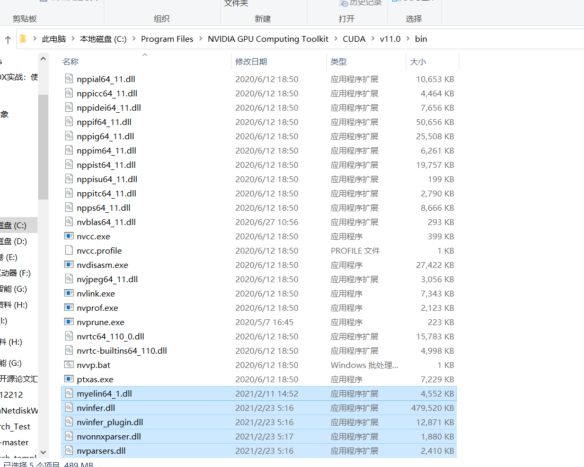This screenshot has height=467, width=584.
Task: Click the nvdisasm.exe file icon
Action: tap(69, 265)
